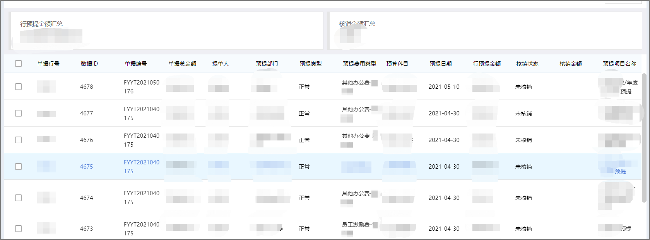Click document number FYYT2021050 176
Image resolution: width=650 pixels, height=240 pixels.
click(142, 87)
